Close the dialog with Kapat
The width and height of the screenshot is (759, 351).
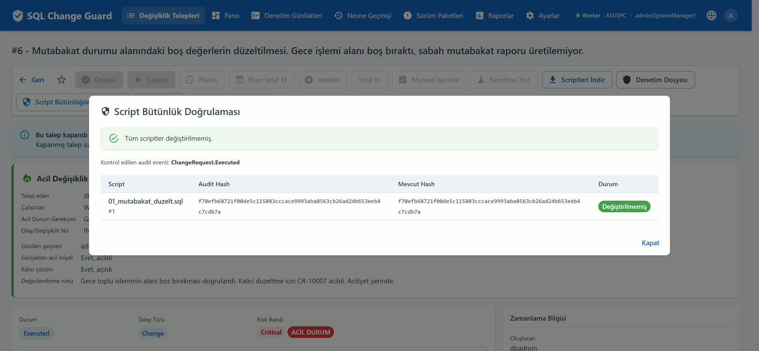tap(650, 243)
